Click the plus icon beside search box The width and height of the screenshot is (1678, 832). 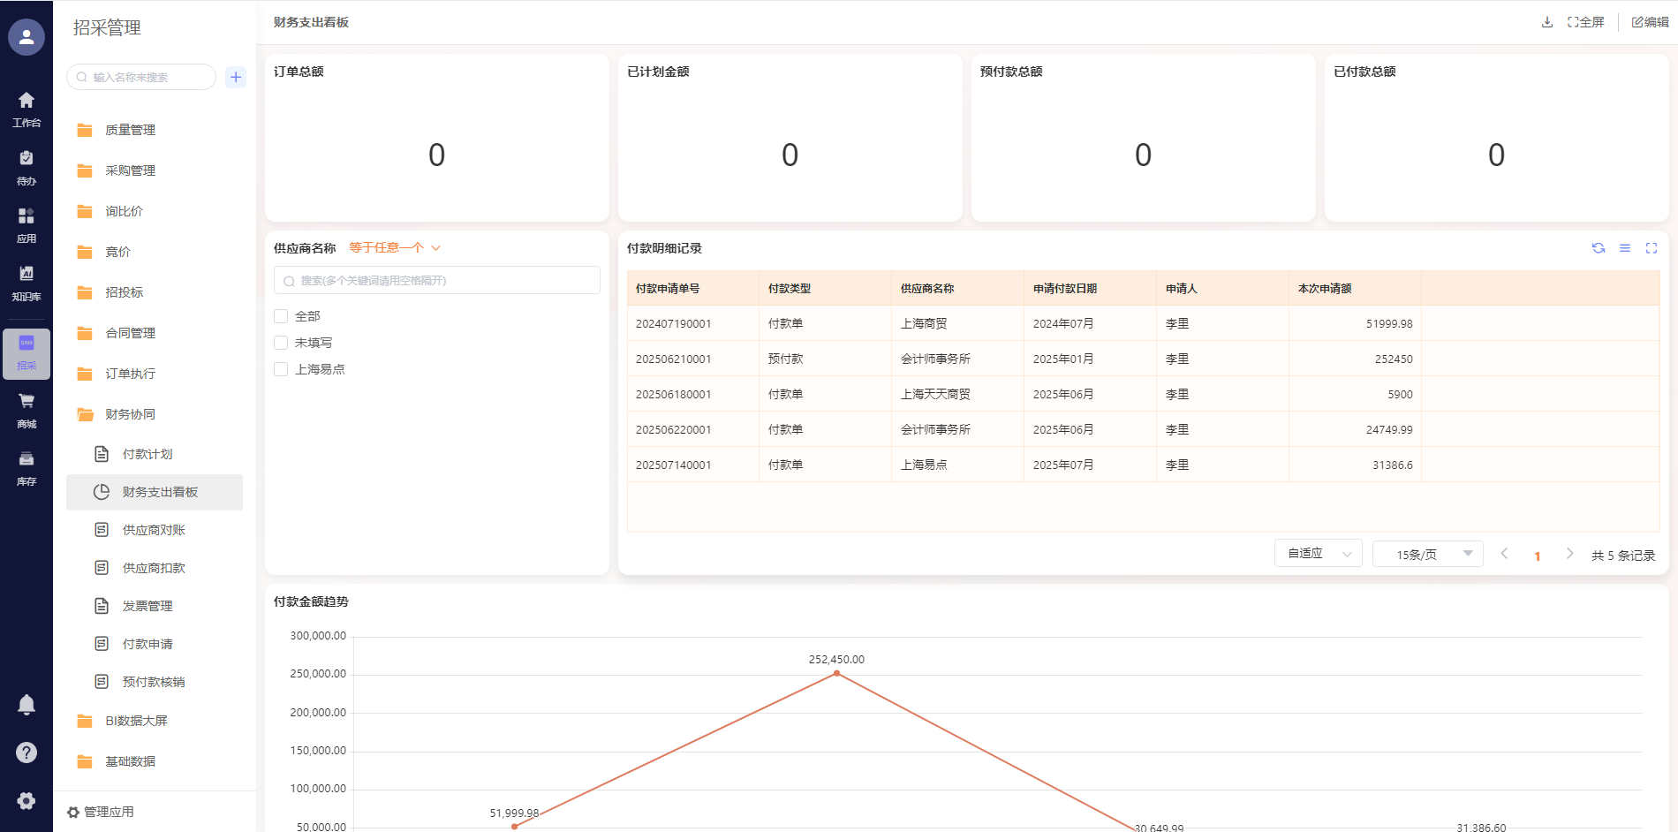click(236, 77)
